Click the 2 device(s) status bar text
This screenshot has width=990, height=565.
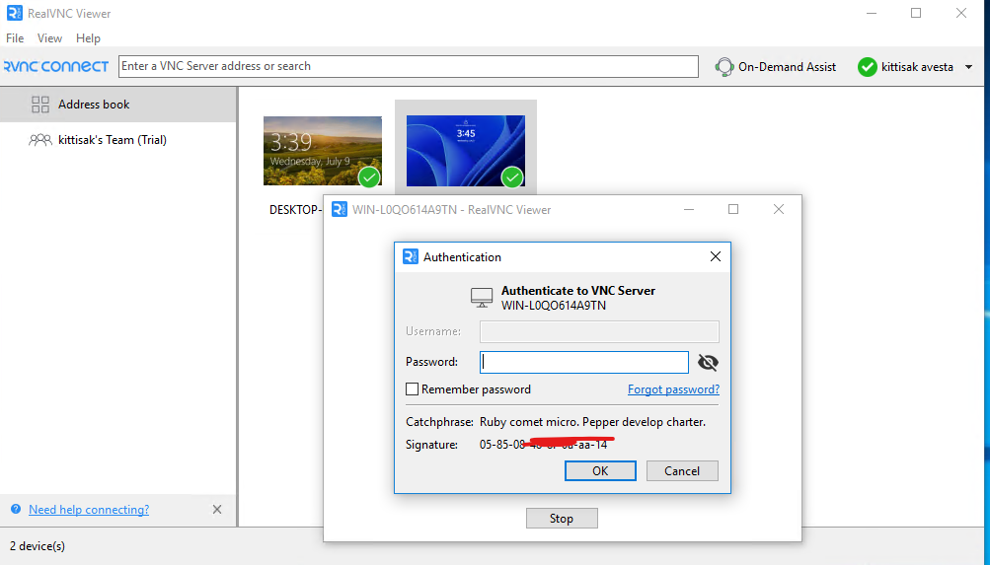[x=38, y=546]
